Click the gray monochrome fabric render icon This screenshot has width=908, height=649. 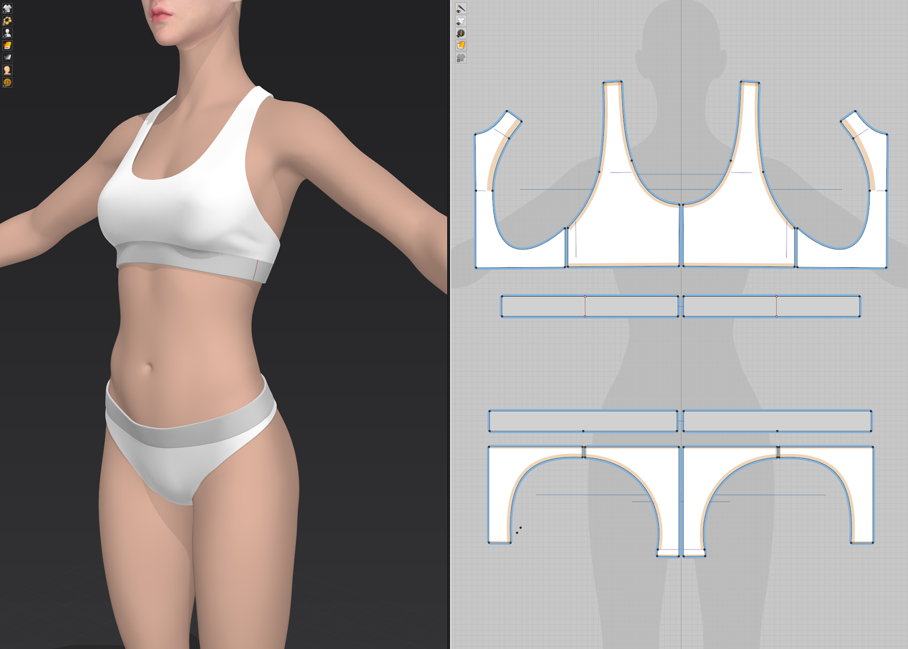point(7,58)
